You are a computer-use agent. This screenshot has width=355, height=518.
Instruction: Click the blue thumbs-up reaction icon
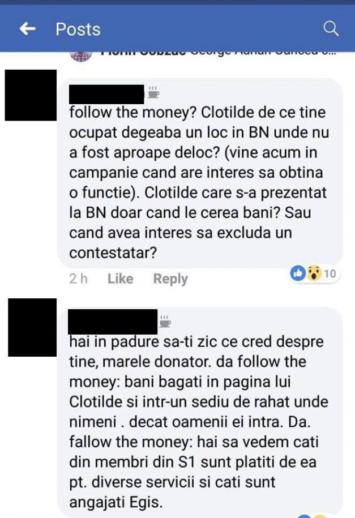[298, 273]
